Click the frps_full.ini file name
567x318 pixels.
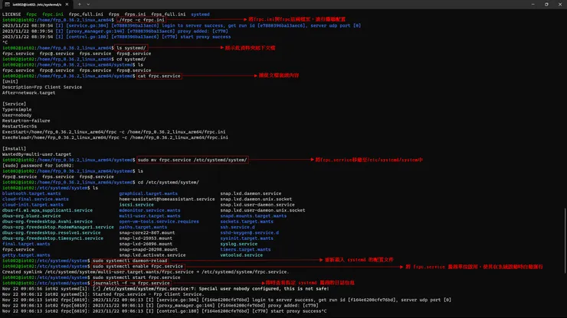[x=169, y=15]
